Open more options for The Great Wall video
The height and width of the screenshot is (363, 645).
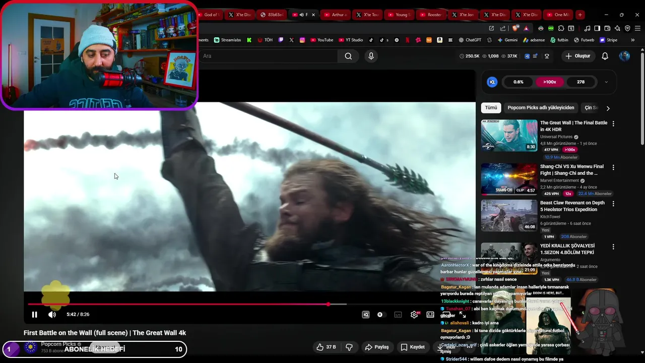click(613, 124)
